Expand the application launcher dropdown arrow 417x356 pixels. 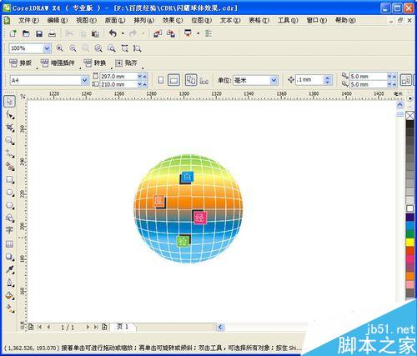(x=198, y=33)
